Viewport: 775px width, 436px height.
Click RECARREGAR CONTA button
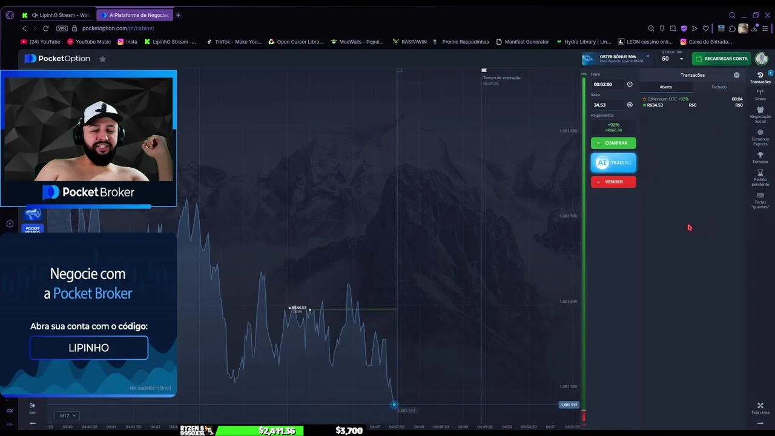722,59
